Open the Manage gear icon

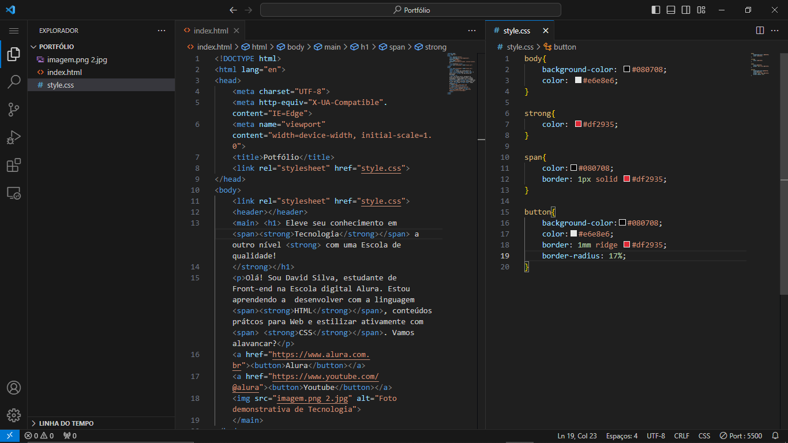coord(14,415)
